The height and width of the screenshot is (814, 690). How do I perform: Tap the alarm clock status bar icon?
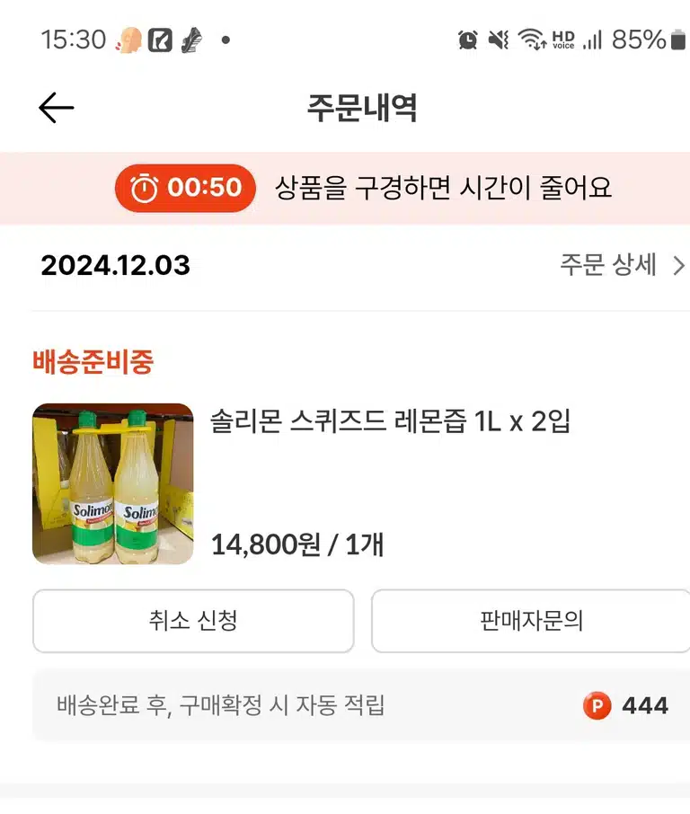[468, 40]
